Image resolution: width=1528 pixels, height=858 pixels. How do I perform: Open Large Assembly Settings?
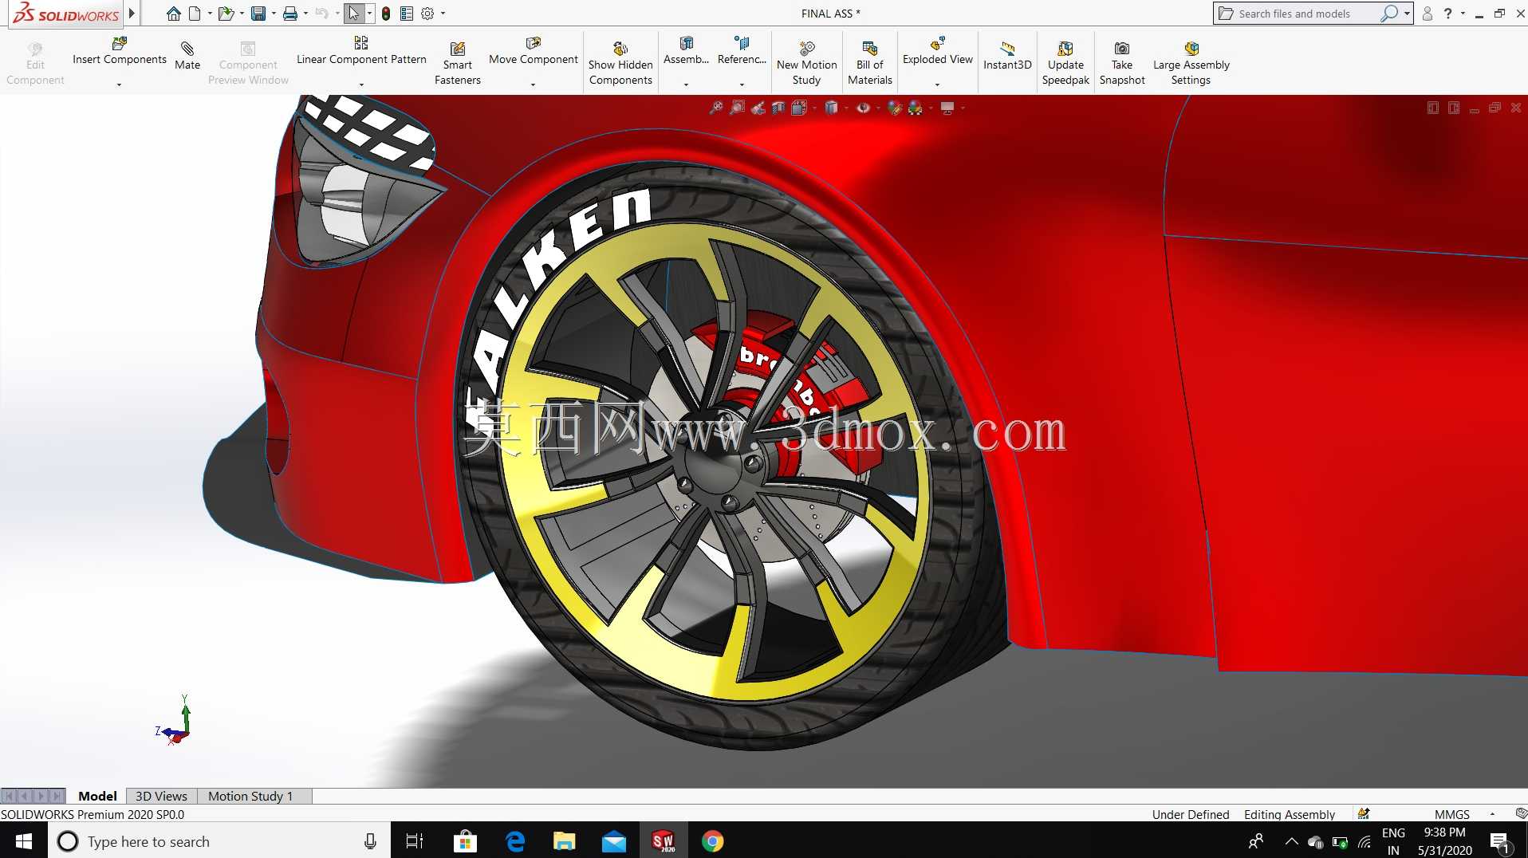pyautogui.click(x=1191, y=64)
